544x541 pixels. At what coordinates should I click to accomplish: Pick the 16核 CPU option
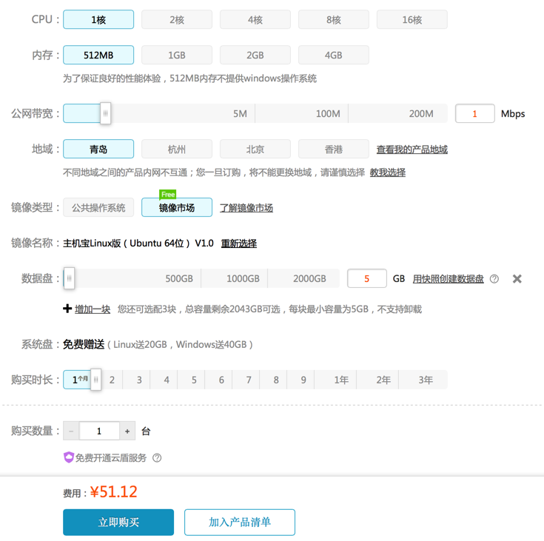pos(412,19)
